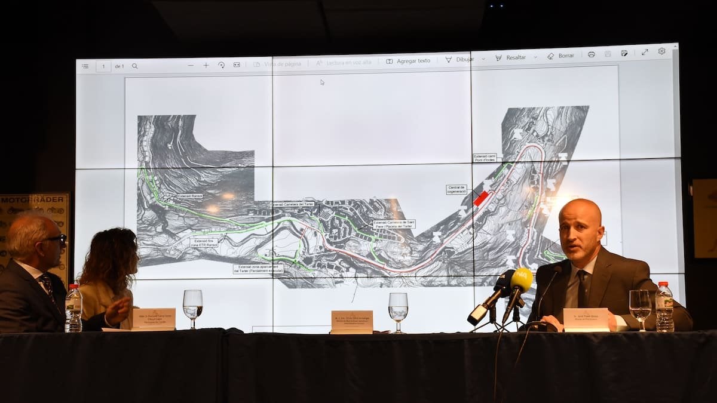717x403 pixels.
Task: Open the search magnifier in PDF toolbar
Action: coord(134,66)
